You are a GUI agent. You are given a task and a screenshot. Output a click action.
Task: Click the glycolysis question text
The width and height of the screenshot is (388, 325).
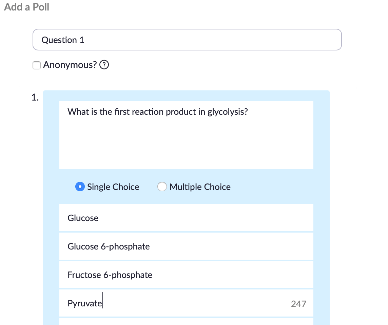[158, 112]
